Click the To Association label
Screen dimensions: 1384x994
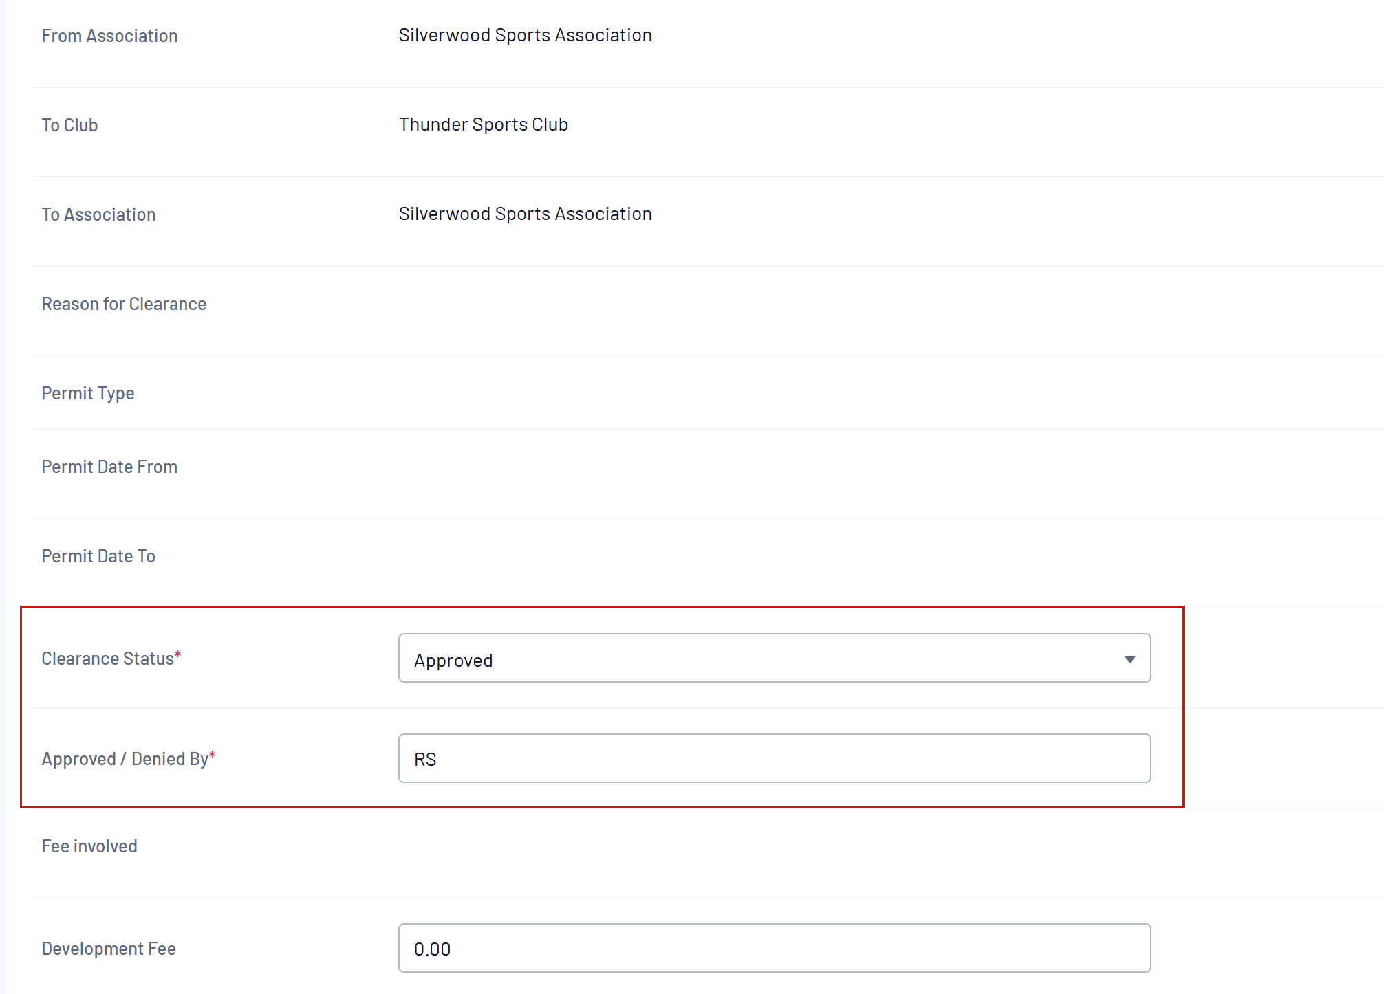(x=98, y=214)
